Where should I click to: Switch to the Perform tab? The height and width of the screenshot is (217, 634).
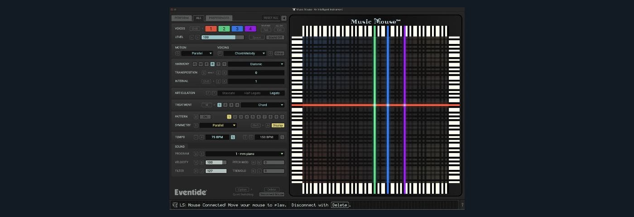pos(181,18)
